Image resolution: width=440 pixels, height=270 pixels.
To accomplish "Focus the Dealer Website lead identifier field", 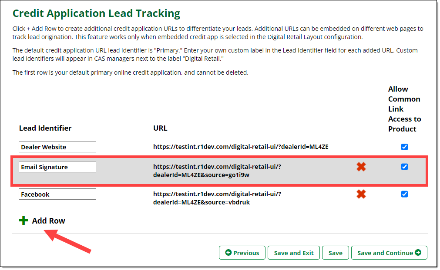I will coord(57,147).
